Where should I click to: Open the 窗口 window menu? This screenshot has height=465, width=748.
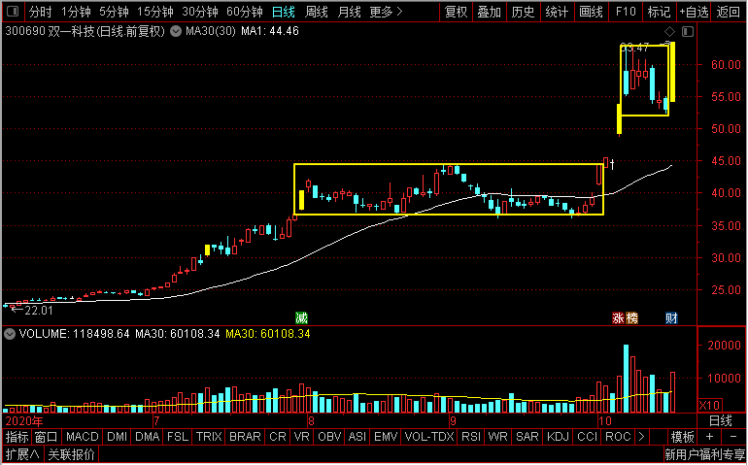point(47,437)
